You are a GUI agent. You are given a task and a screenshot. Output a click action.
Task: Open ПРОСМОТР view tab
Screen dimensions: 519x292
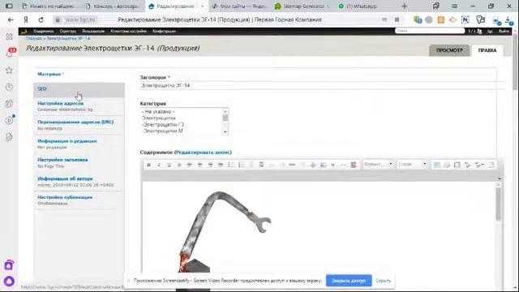coord(449,50)
